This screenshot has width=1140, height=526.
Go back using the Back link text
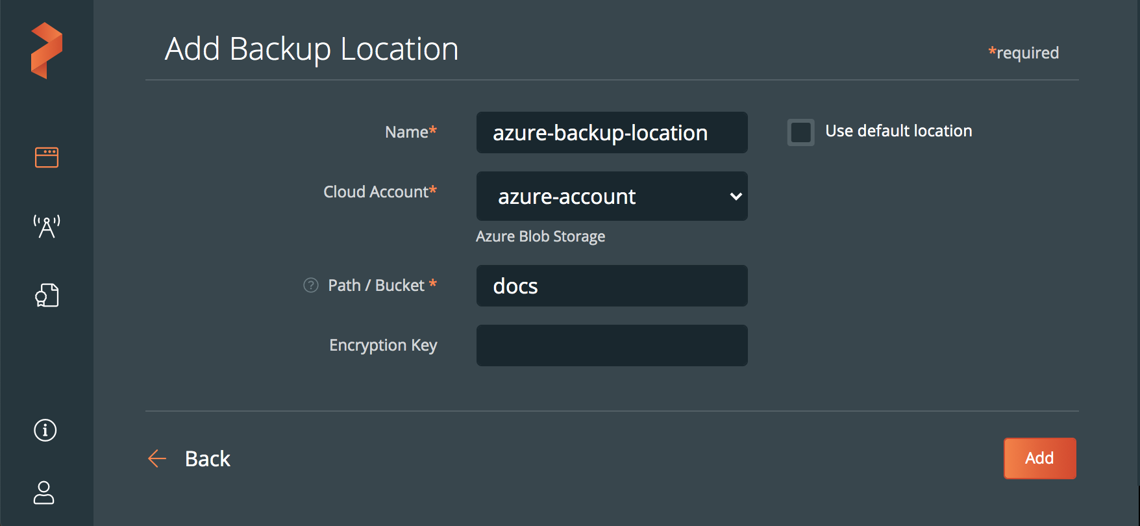point(207,458)
